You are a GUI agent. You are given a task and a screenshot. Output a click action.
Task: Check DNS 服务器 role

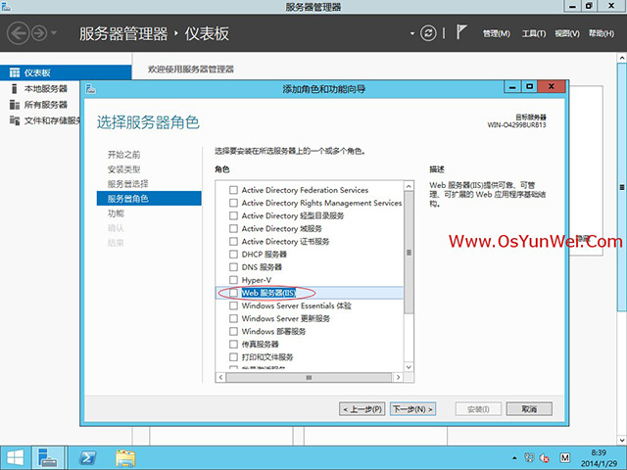coord(233,267)
